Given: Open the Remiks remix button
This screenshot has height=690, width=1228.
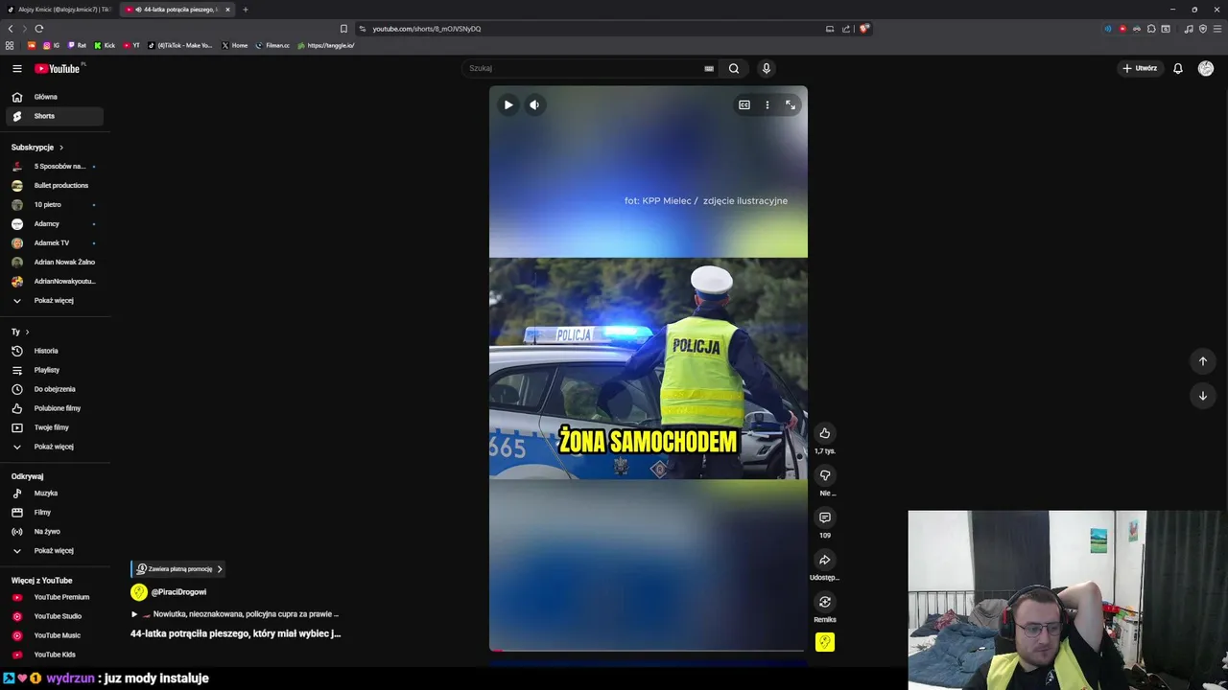Looking at the screenshot, I should pyautogui.click(x=824, y=602).
